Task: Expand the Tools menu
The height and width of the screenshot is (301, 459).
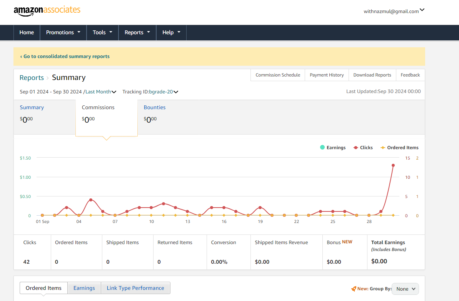Action: coord(102,32)
